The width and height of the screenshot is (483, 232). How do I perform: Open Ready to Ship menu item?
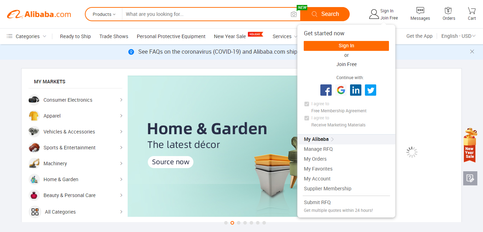75,36
